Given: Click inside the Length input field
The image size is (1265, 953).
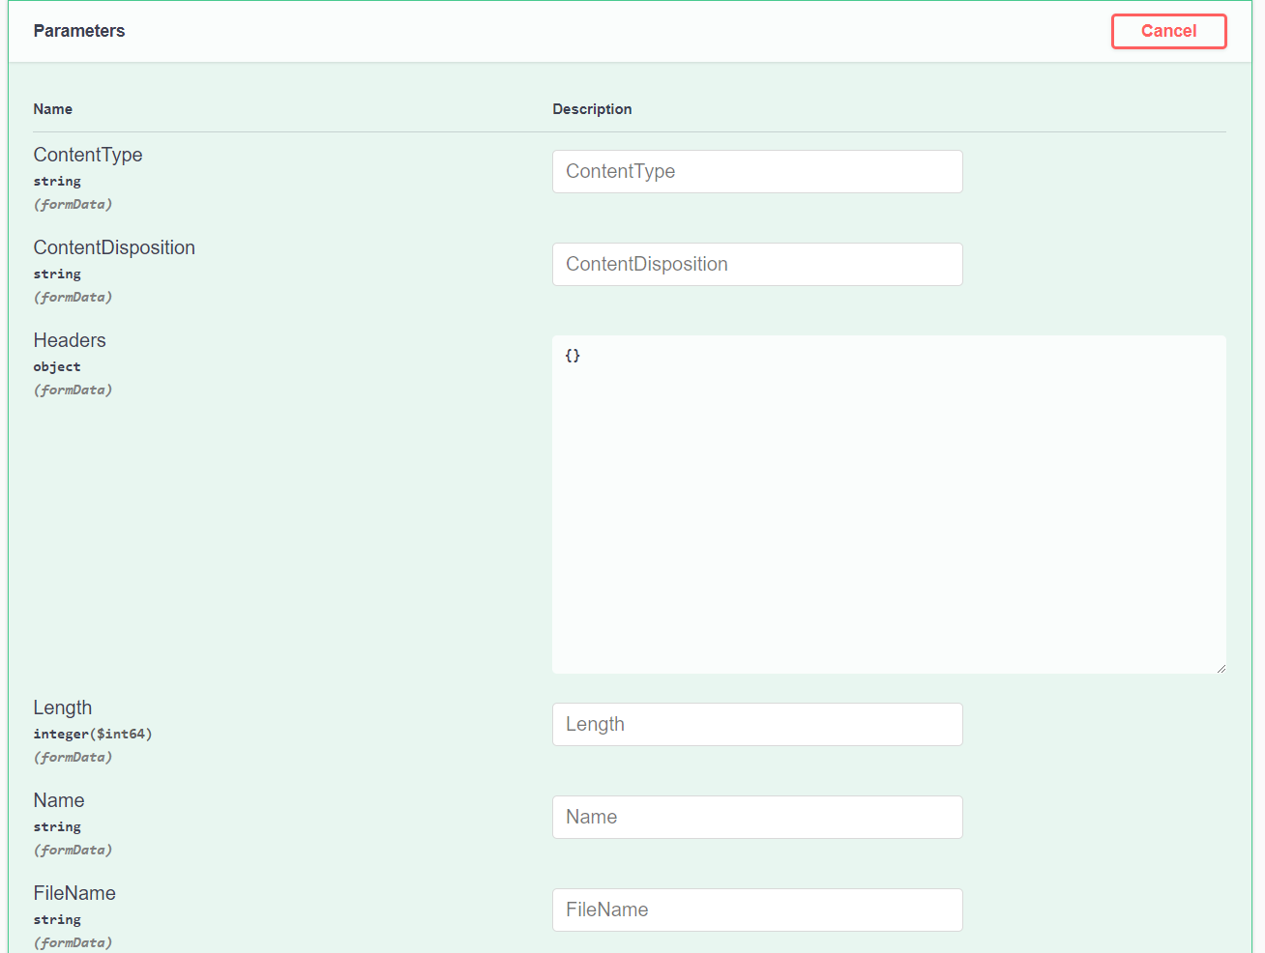Looking at the screenshot, I should click(x=757, y=724).
